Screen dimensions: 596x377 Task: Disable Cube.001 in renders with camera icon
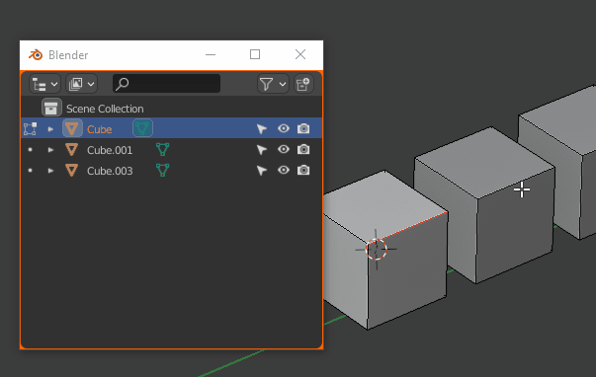click(303, 150)
